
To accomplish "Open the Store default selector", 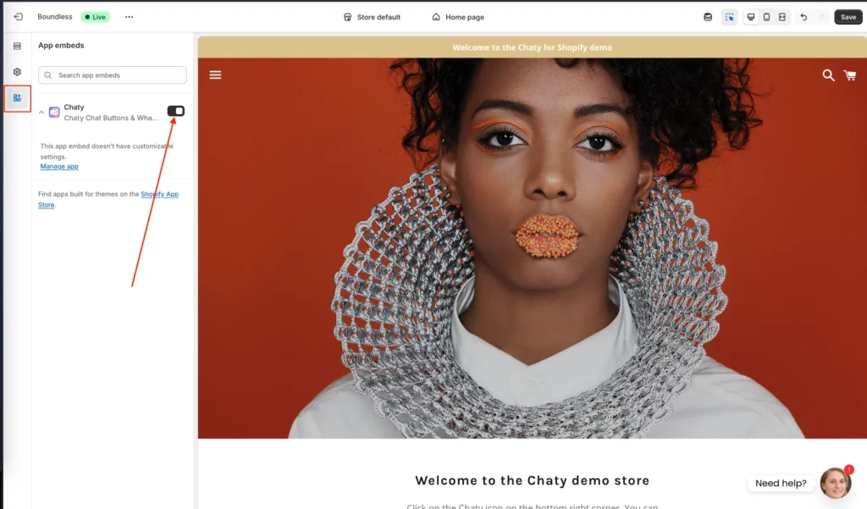I will point(372,17).
